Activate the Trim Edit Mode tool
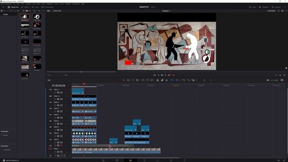Screen dimensions: 288x162 click(128, 80)
